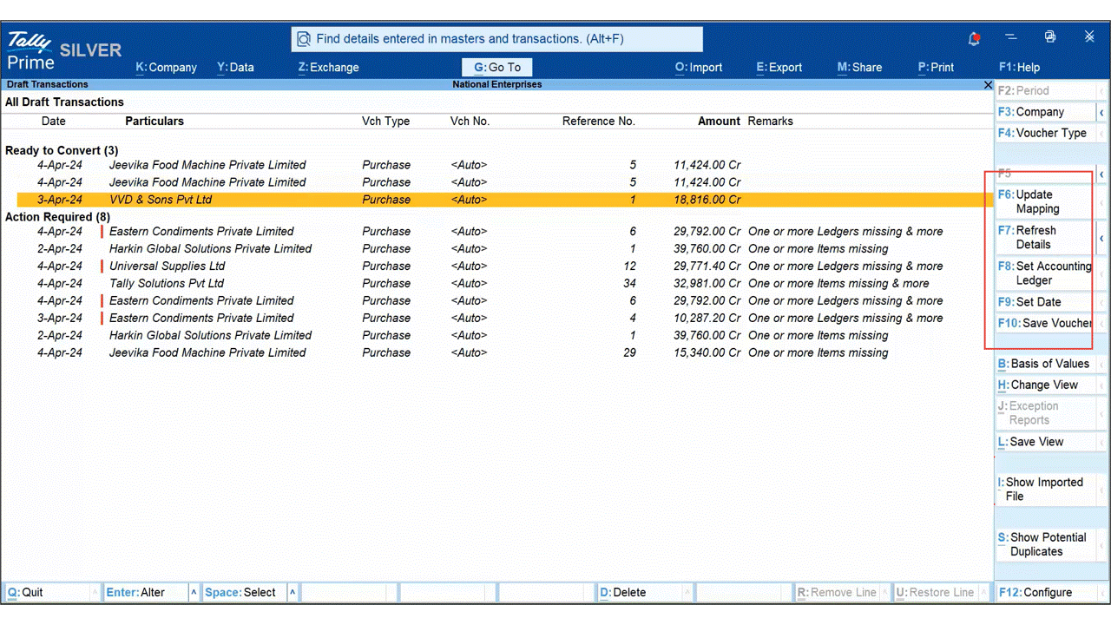Click I: Show Imported File
The width and height of the screenshot is (1111, 625).
1046,489
